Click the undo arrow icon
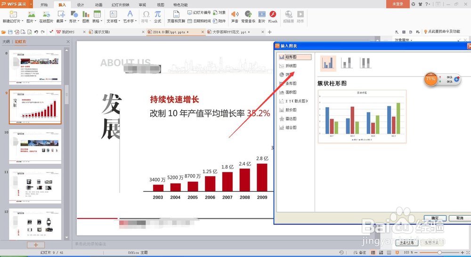 (x=36, y=32)
